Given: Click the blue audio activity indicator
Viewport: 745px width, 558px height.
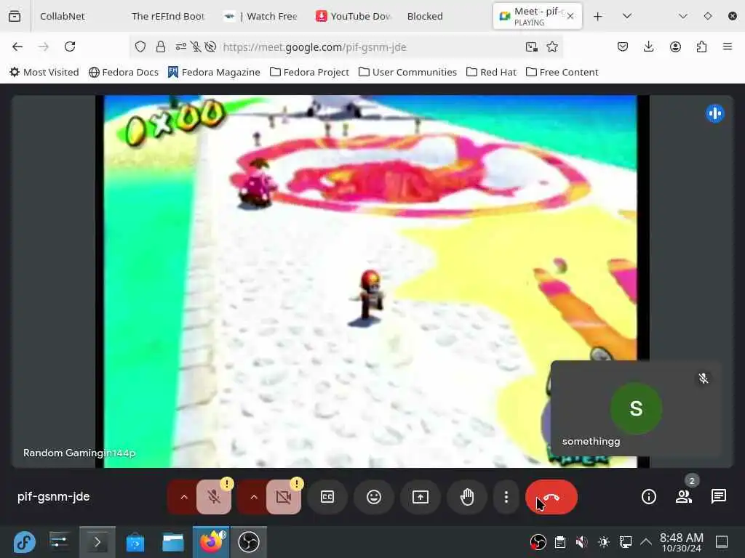Looking at the screenshot, I should (x=714, y=113).
